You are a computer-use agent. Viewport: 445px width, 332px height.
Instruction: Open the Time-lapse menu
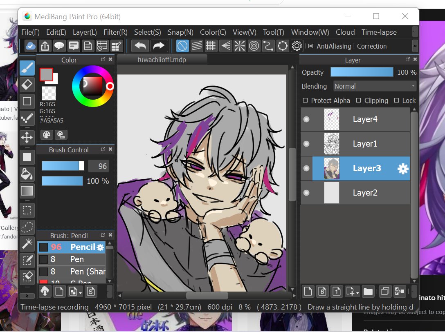coord(379,32)
